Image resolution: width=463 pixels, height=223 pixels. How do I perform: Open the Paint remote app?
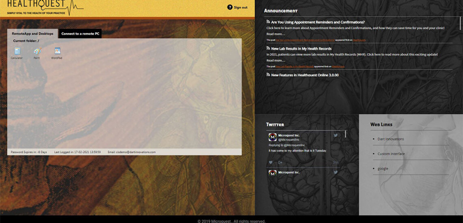coord(37,51)
